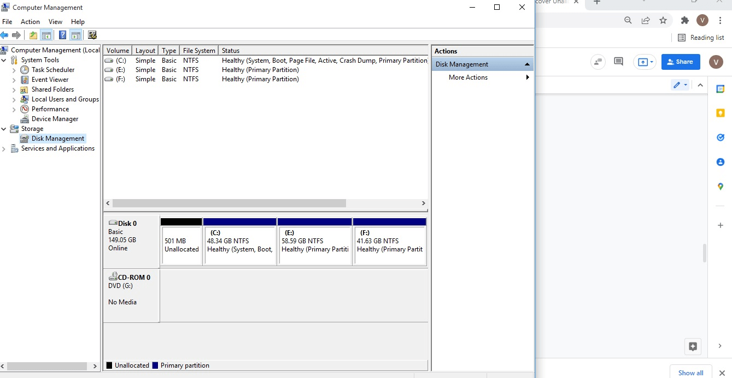Open the Reading list in Chrome
Image resolution: width=732 pixels, height=378 pixels.
(x=701, y=38)
